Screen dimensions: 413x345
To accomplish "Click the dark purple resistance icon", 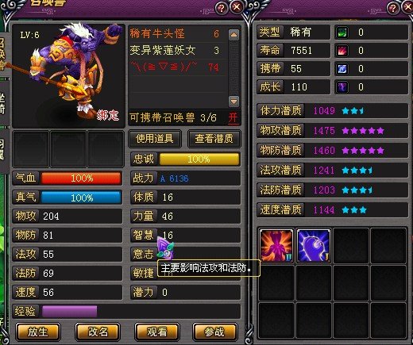I will click(342, 87).
